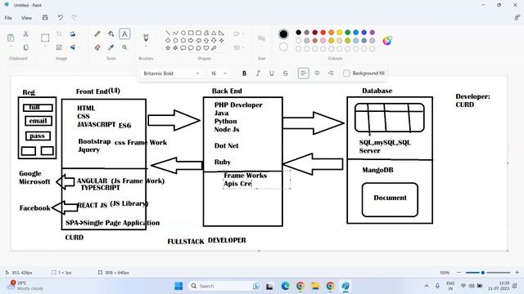Click the Cut scissors icon
Viewport: 524px width, 294px height.
coord(25,33)
